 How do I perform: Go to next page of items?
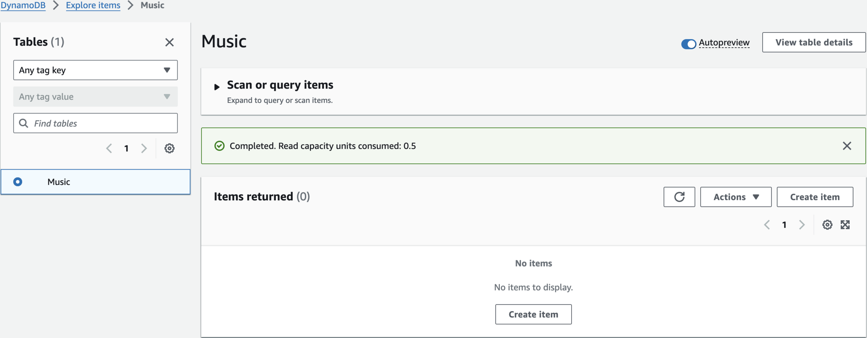[802, 225]
